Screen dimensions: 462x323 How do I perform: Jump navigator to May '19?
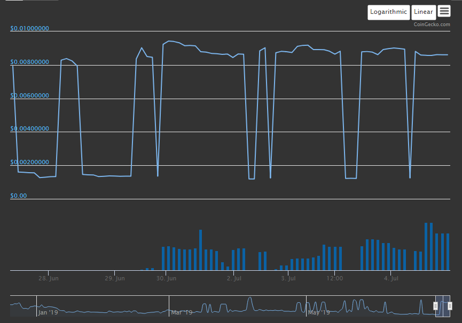[319, 312]
